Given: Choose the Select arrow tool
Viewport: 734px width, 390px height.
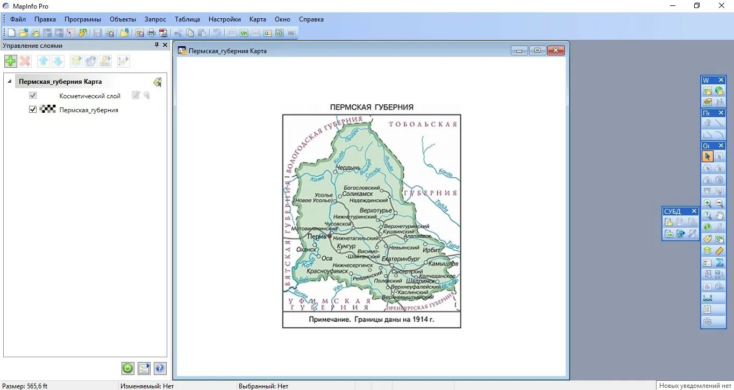Looking at the screenshot, I should pos(708,156).
